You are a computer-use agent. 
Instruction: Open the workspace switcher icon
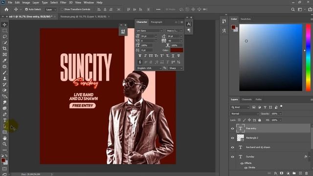(x=300, y=9)
